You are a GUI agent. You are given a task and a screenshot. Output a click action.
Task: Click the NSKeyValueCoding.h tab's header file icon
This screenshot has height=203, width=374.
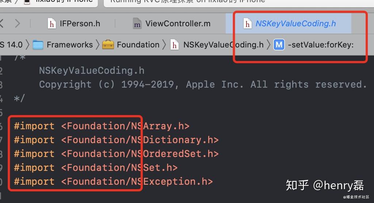tap(248, 24)
